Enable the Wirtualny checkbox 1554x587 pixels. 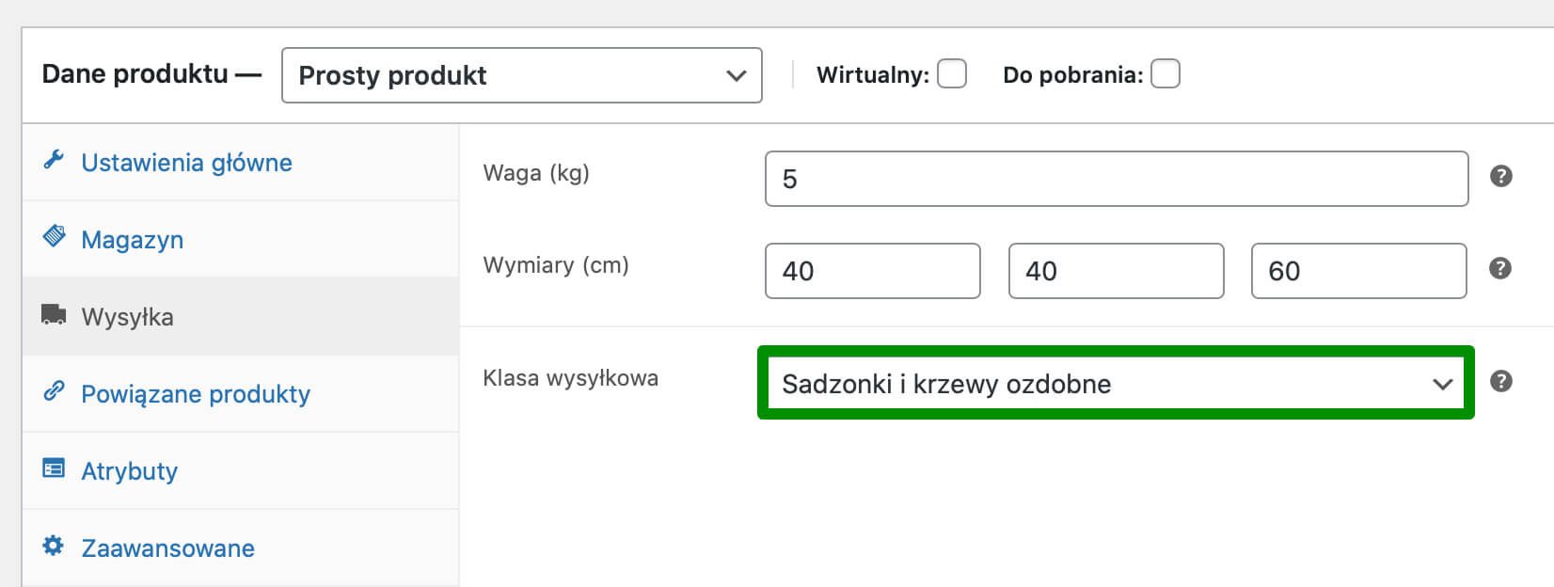[952, 73]
